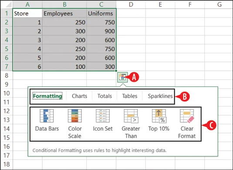Open the Sparklines tab
Viewport: 233px width, 170px height.
(x=160, y=96)
